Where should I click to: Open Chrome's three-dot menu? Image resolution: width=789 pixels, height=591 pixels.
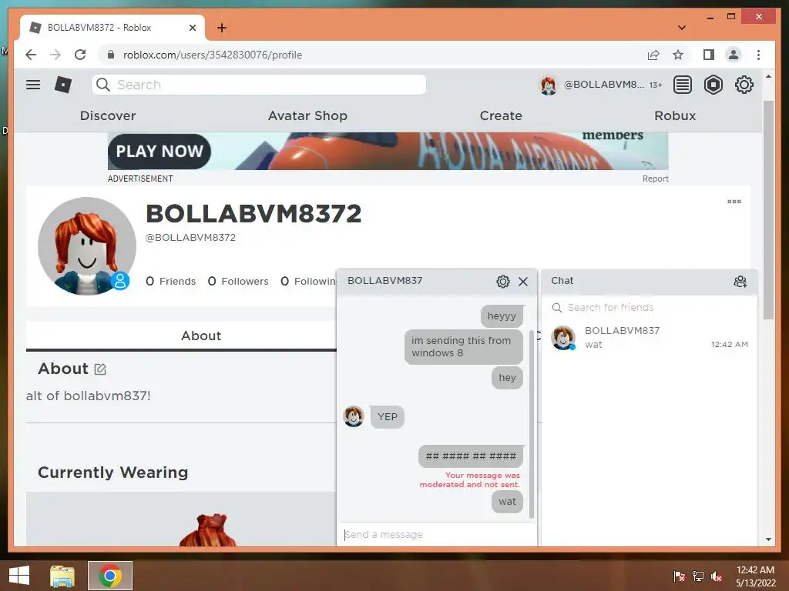pyautogui.click(x=758, y=55)
